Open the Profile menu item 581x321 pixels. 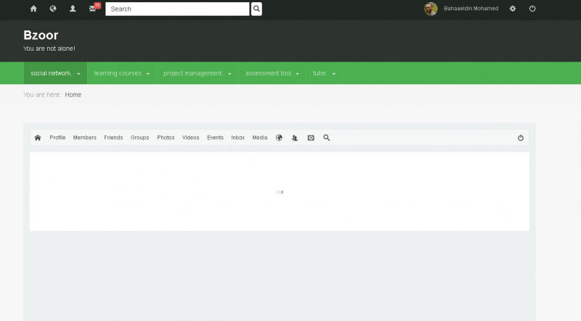tap(57, 138)
